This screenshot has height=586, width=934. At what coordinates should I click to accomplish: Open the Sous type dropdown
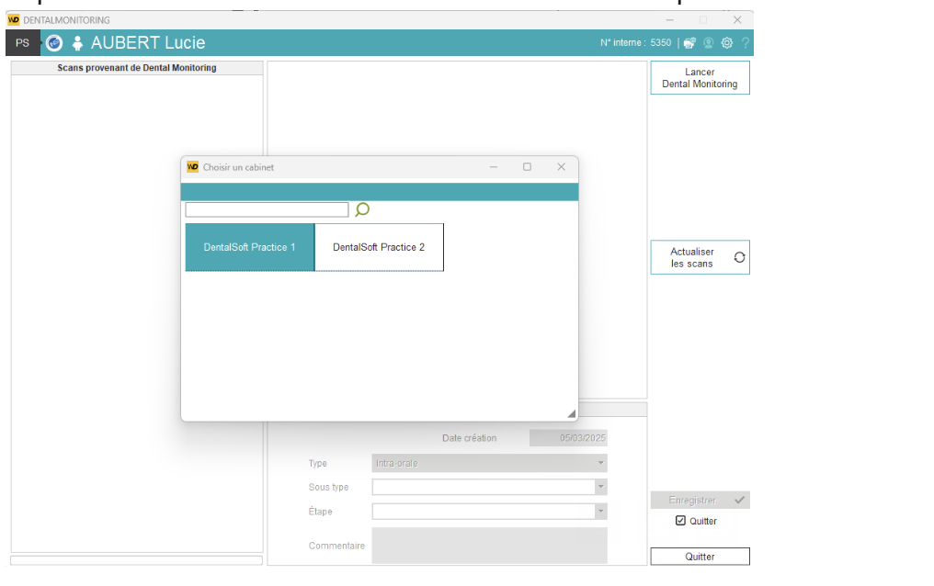click(x=490, y=487)
